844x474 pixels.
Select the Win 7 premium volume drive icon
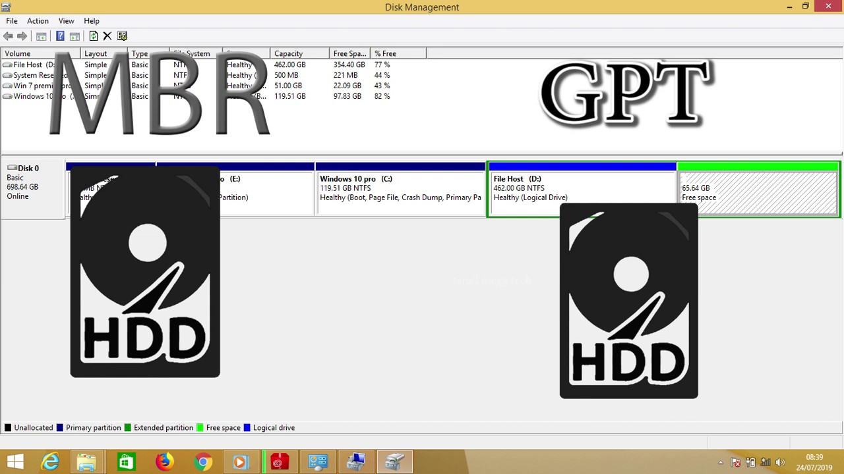pyautogui.click(x=7, y=86)
